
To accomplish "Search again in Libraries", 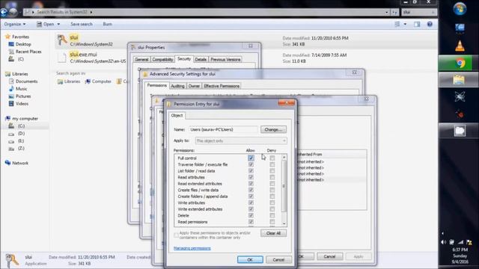I will click(x=69, y=81).
